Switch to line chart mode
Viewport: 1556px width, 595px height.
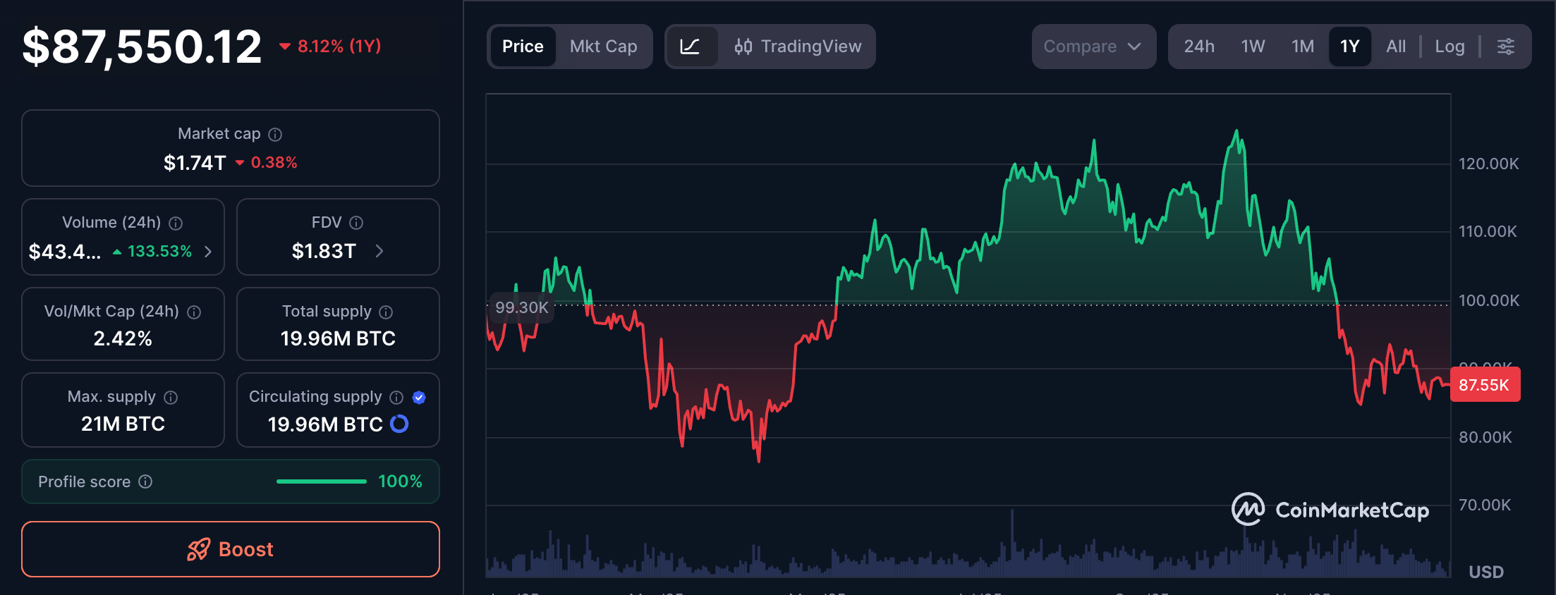(x=692, y=46)
